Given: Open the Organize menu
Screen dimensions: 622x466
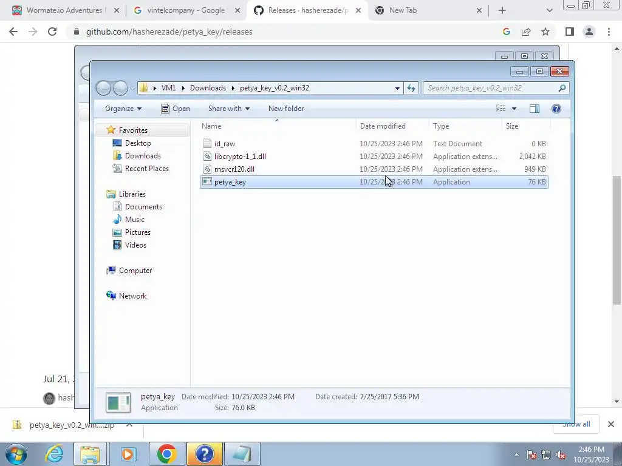Looking at the screenshot, I should (x=123, y=109).
